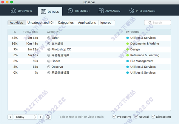Screen dimensions: 179x124
Task: Click the Reference & Learning category
Action: (x=145, y=55)
